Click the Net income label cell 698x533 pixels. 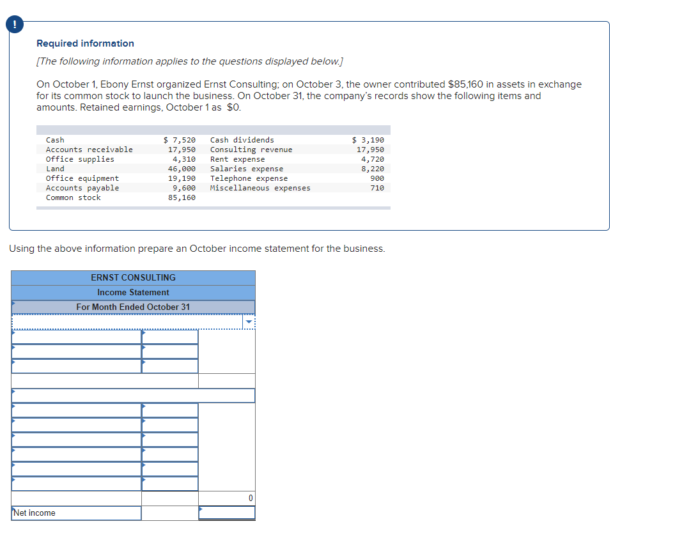coord(77,513)
